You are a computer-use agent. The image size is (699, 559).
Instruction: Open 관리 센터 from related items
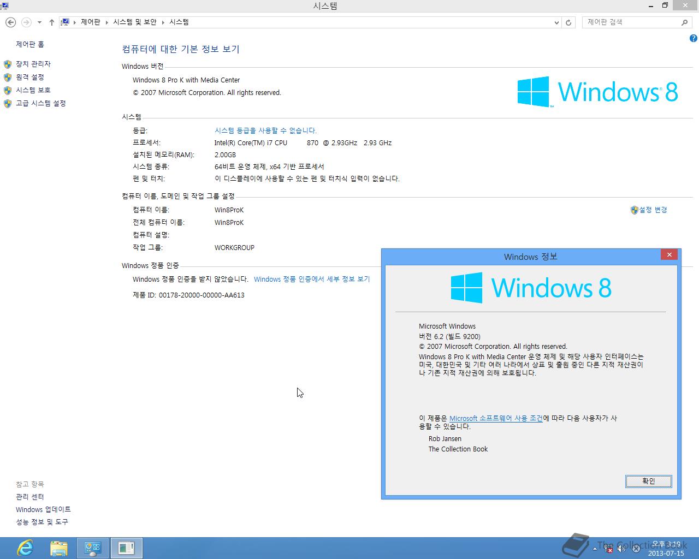[30, 497]
